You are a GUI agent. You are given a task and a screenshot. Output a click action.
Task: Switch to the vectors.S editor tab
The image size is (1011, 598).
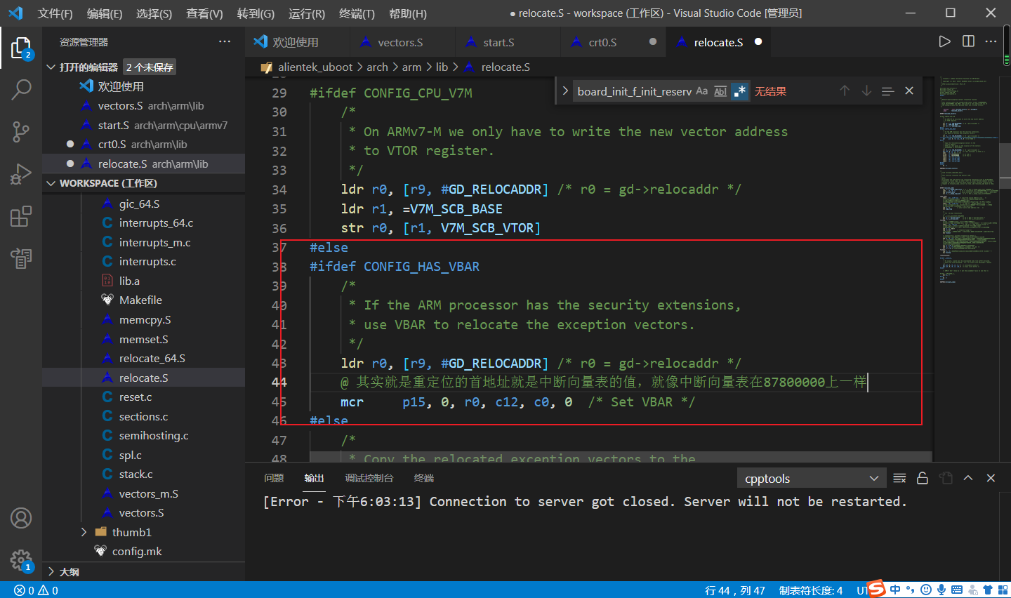402,42
